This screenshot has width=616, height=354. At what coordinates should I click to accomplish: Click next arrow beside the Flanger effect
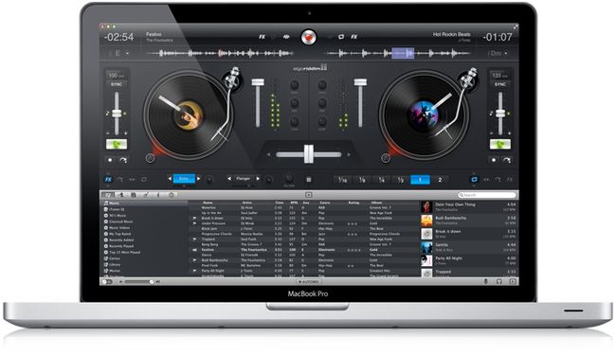click(x=258, y=179)
